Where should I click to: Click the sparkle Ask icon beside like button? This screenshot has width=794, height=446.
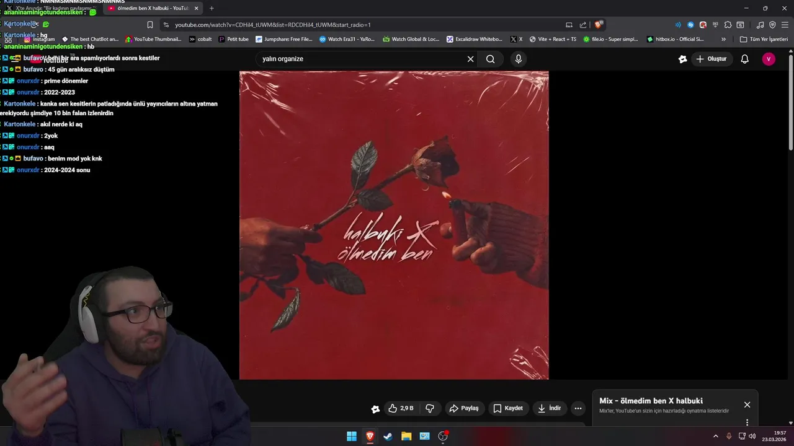[375, 409]
